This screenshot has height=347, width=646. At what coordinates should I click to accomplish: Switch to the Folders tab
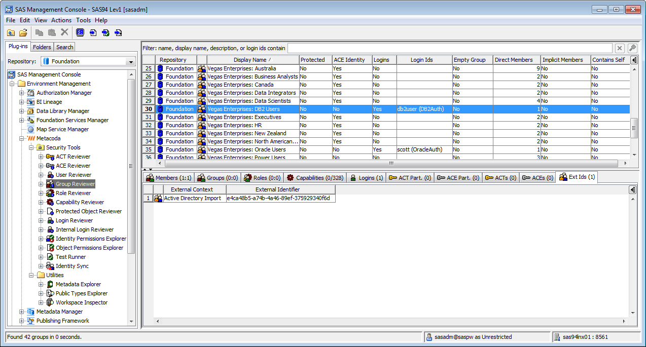point(42,47)
